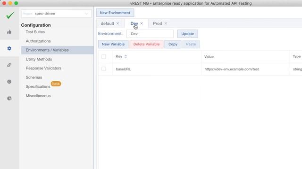Focus the Environment name input field
The width and height of the screenshot is (302, 169).
point(150,34)
